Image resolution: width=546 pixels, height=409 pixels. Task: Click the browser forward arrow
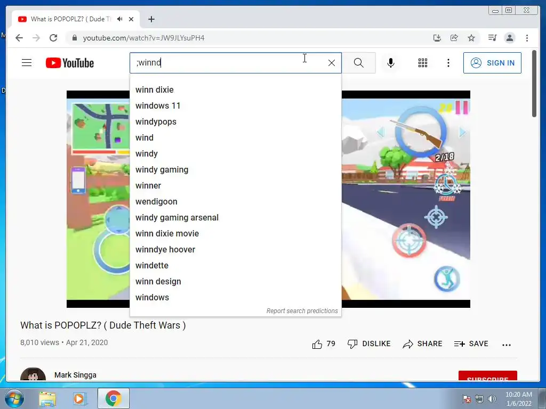(36, 38)
